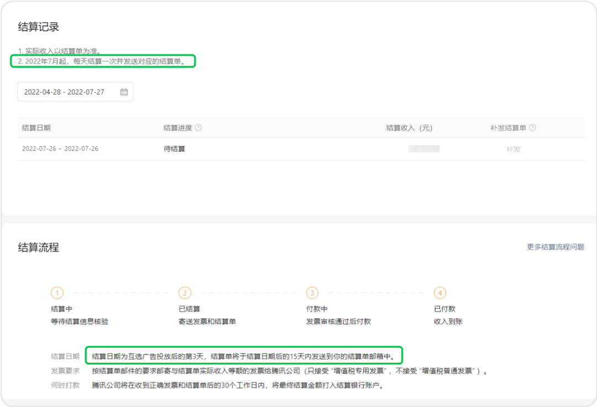Click the 付款中 step title
Viewport: 597px width, 407px height.
tap(317, 309)
